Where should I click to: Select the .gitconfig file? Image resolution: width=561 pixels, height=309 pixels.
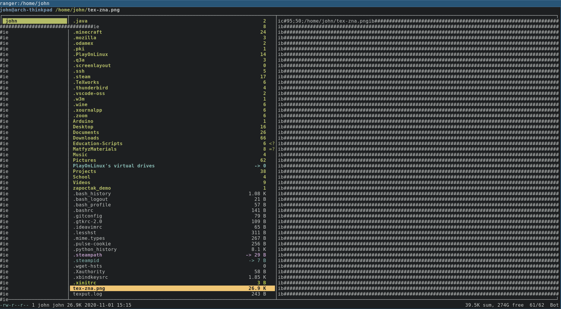click(x=172, y=216)
